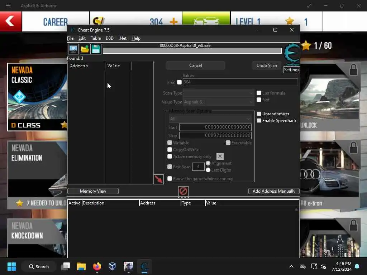Screen dimensions: 367x275
Task: Click the Undo Scan button
Action: click(x=267, y=66)
